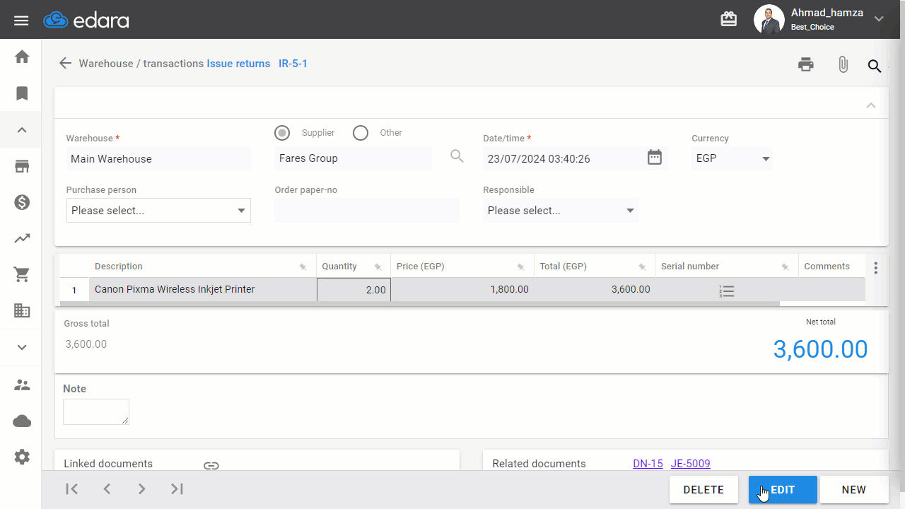Select the Other radio button
Viewport: 905px width, 509px height.
click(361, 133)
